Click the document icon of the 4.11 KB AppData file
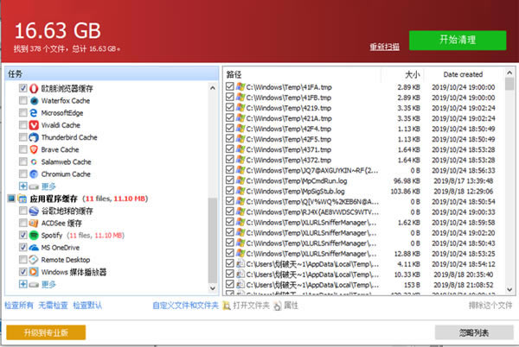The height and width of the screenshot is (347, 519). click(240, 264)
